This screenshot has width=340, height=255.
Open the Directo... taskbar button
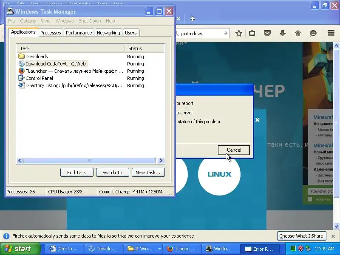click(x=65, y=249)
